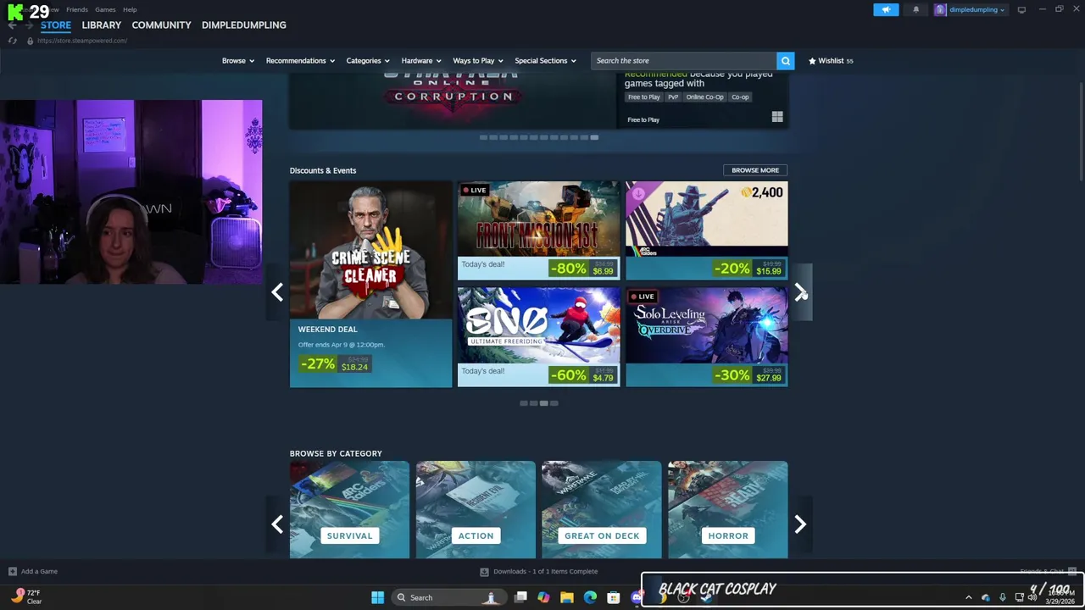The height and width of the screenshot is (610, 1085).
Task: Open the ACTION category
Action: 476,509
